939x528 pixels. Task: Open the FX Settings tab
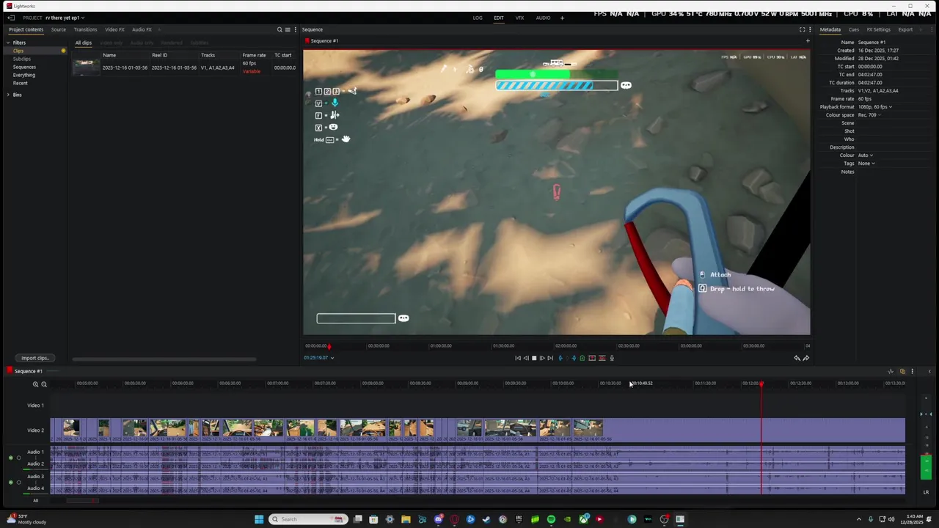point(878,29)
